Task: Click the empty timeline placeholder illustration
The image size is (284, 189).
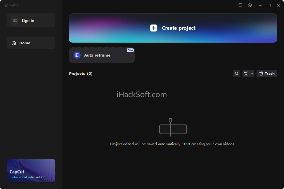Action: click(x=173, y=127)
